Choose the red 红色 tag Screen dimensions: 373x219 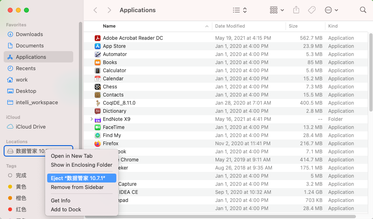click(21, 210)
